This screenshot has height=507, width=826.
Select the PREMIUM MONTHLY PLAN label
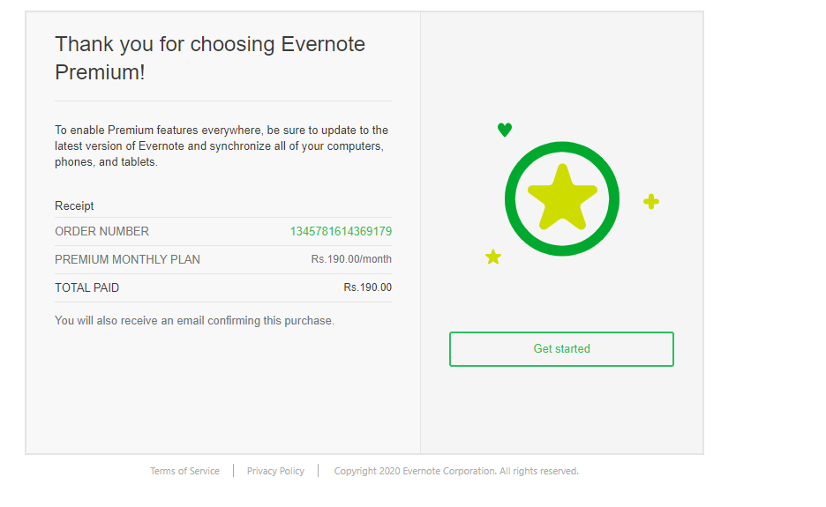(x=127, y=259)
